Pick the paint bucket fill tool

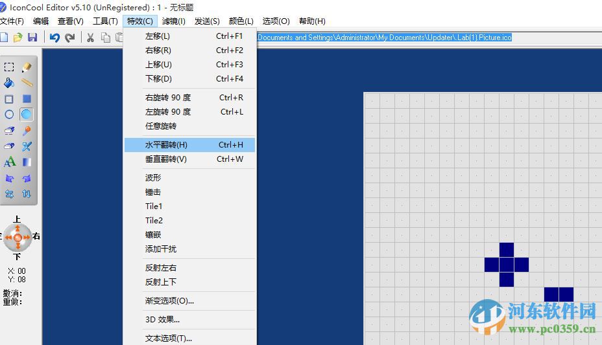pos(9,83)
